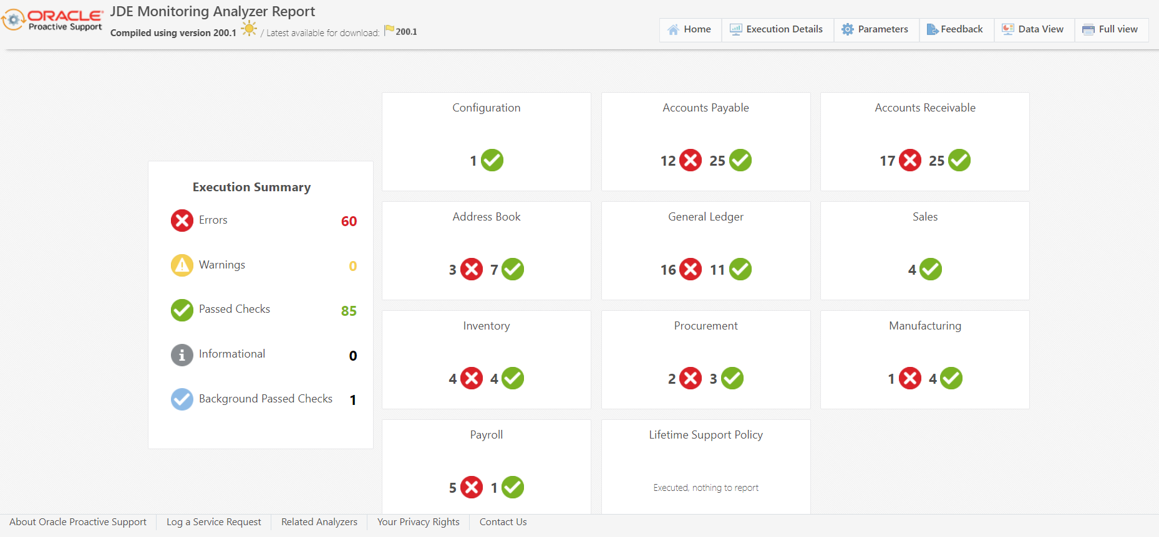1159x537 pixels.
Task: Click the Inventory card title
Action: 487,326
